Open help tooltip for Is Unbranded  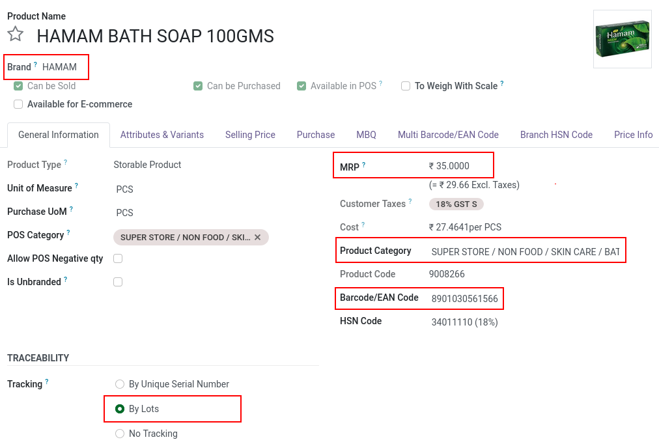pos(66,279)
